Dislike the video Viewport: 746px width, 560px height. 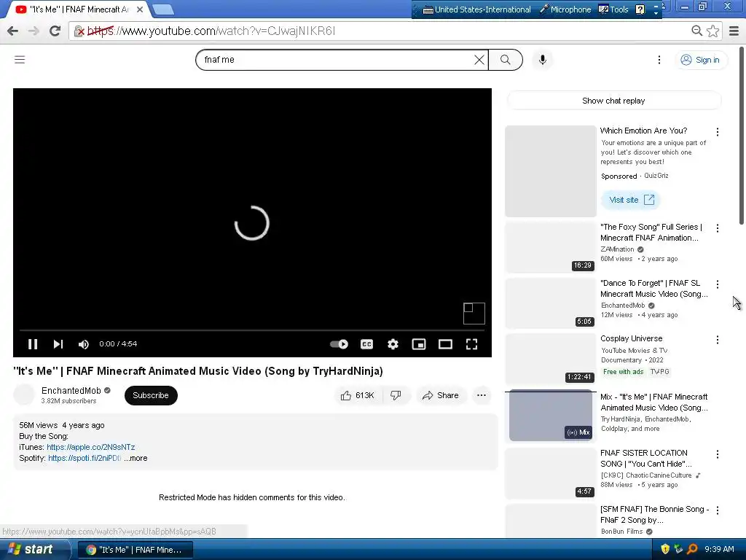point(396,395)
